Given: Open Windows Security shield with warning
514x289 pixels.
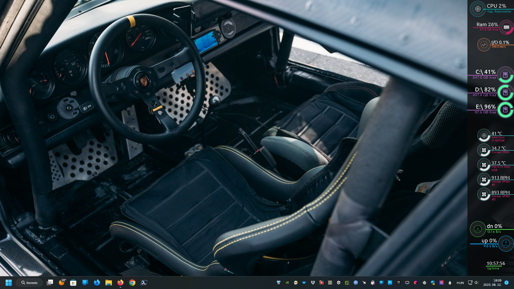Looking at the screenshot, I should pos(433,283).
